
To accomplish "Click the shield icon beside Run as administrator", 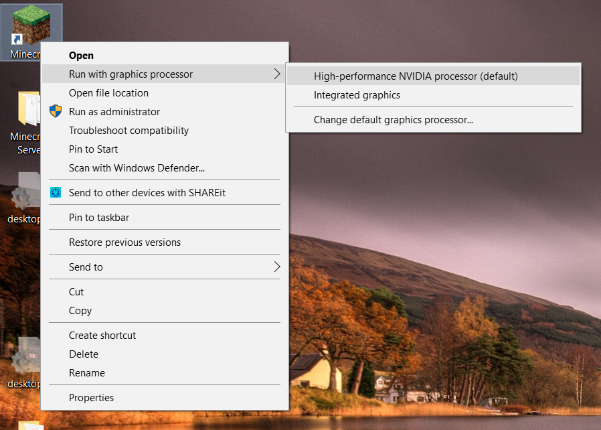I will (56, 111).
